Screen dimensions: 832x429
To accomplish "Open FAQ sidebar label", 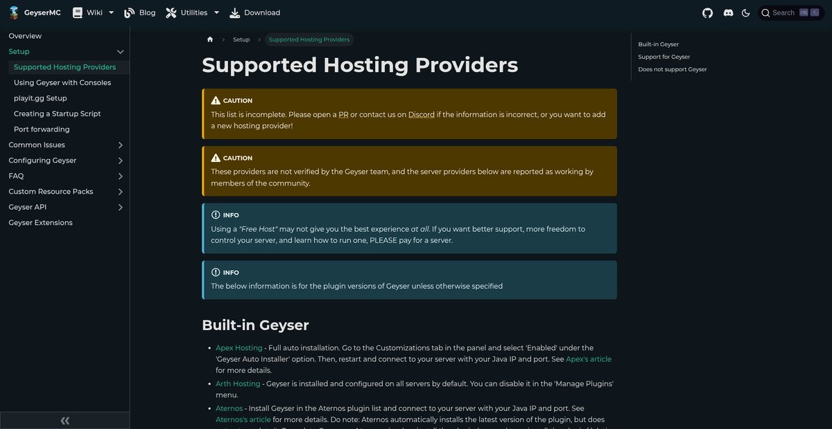I will (x=16, y=176).
